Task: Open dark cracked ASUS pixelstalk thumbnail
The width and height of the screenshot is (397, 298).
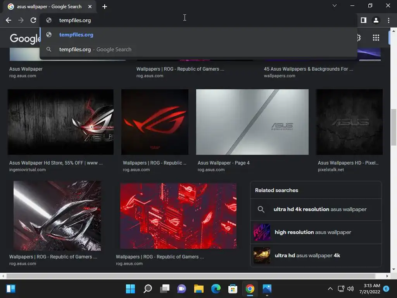Action: [x=349, y=122]
